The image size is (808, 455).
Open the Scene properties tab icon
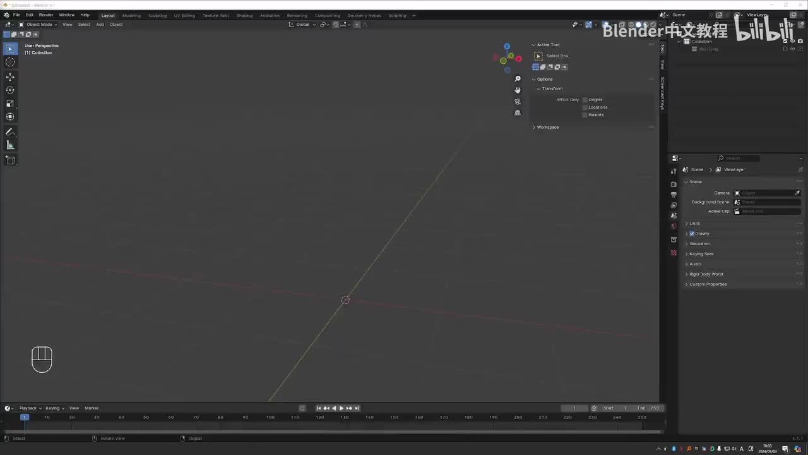674,215
